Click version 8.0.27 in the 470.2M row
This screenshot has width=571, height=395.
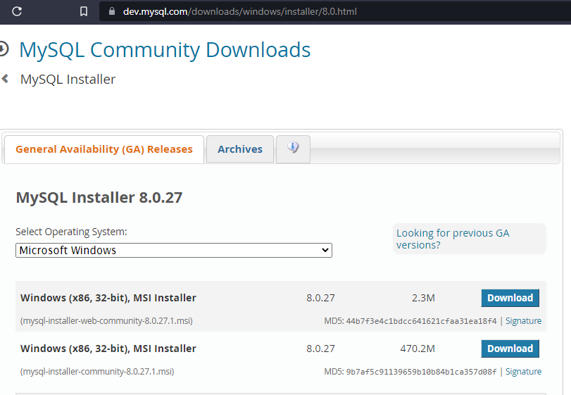pos(320,349)
